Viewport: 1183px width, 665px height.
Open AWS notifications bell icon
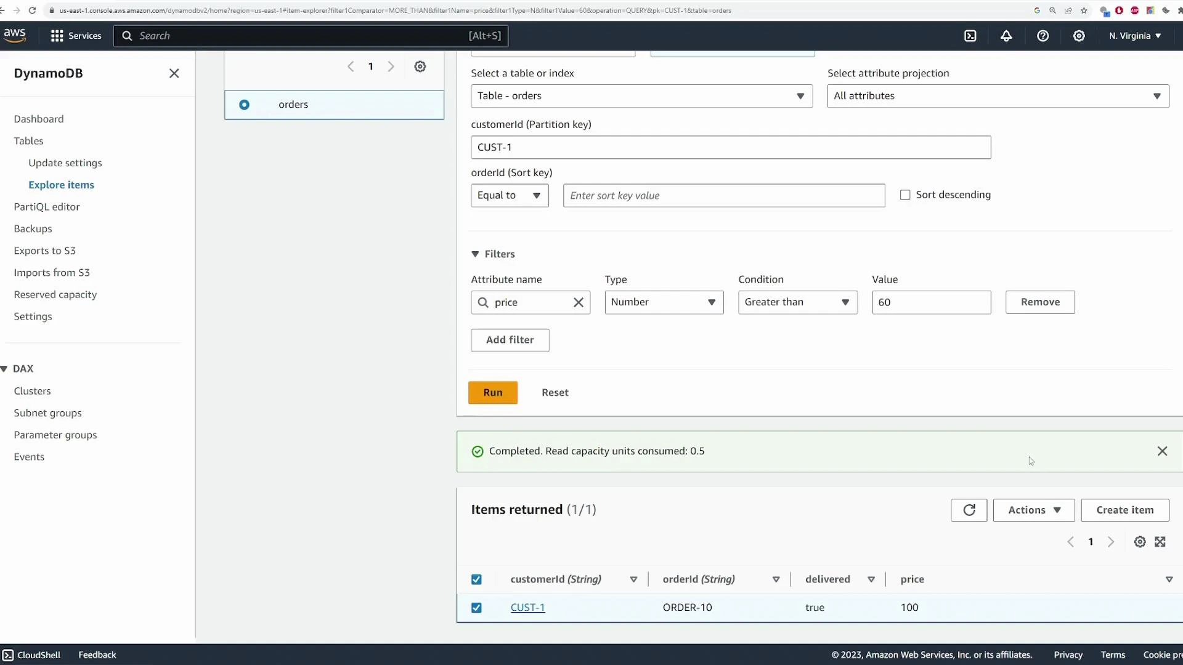pyautogui.click(x=1006, y=36)
